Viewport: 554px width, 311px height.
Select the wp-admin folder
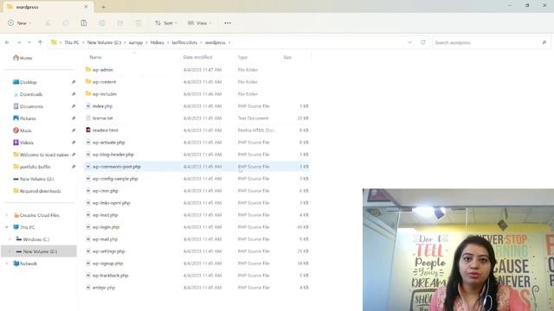tap(103, 70)
